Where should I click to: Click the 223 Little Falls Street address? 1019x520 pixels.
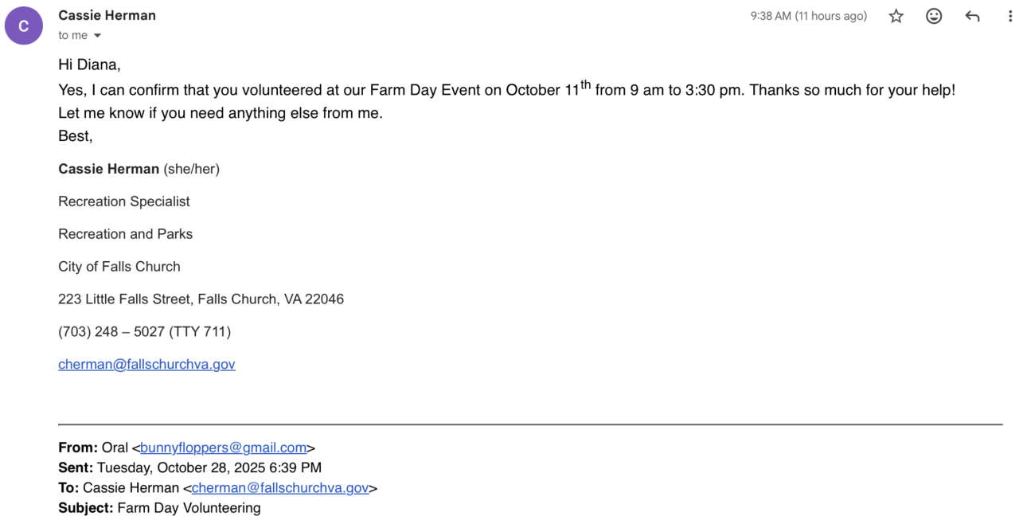pos(201,299)
